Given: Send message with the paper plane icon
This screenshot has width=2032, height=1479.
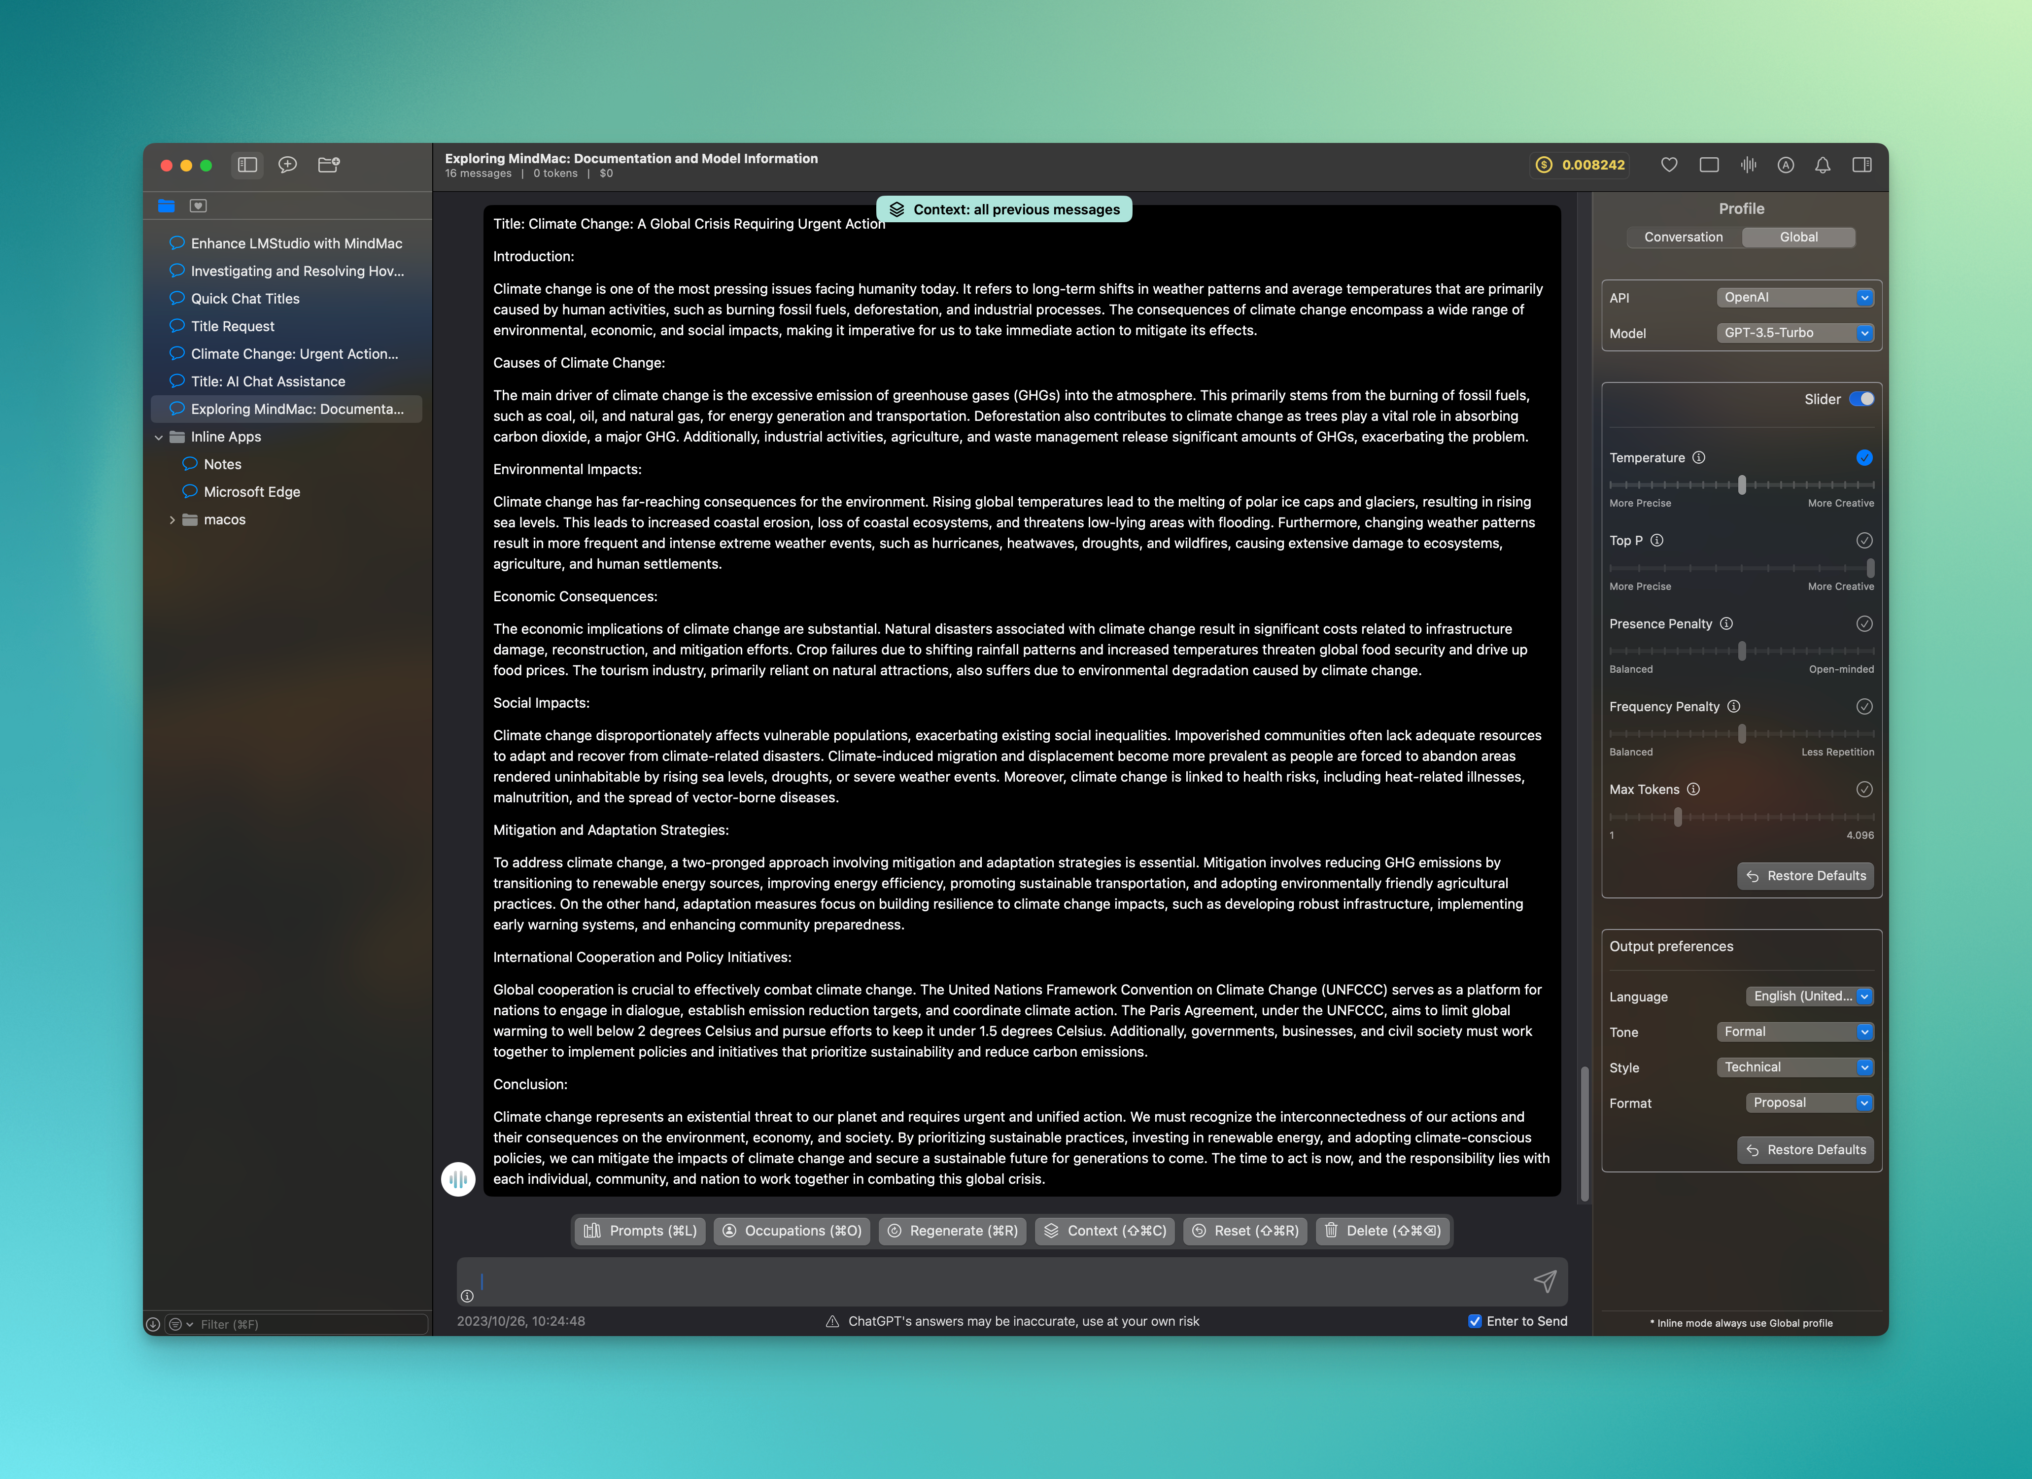Looking at the screenshot, I should point(1545,1281).
